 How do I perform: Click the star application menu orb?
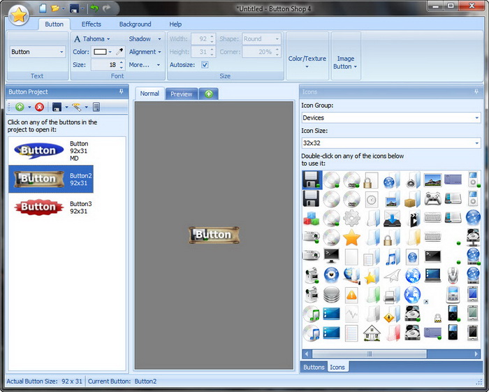pyautogui.click(x=19, y=15)
